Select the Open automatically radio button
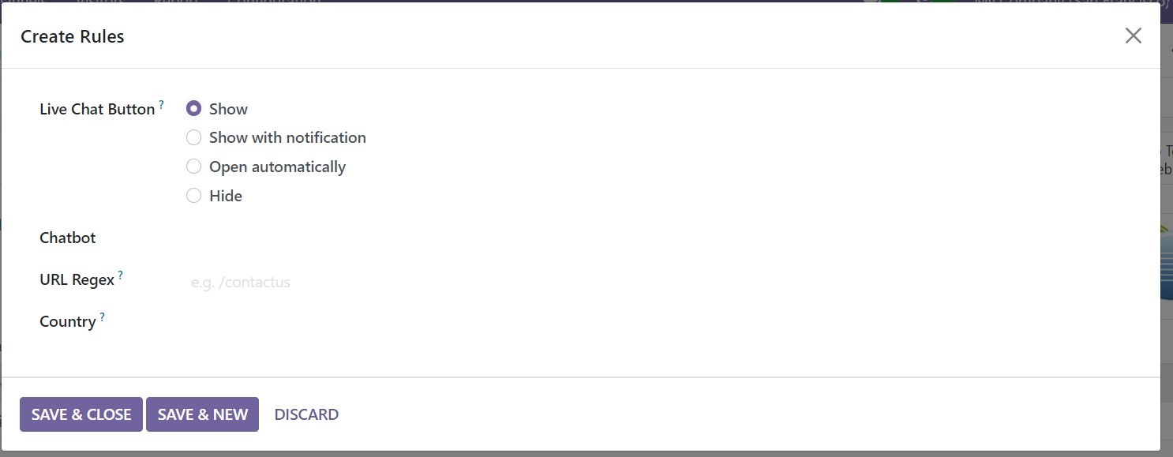Image resolution: width=1173 pixels, height=457 pixels. 193,167
